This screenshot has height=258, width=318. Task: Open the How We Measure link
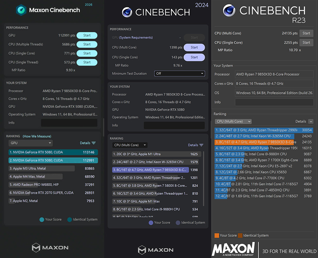(x=37, y=136)
